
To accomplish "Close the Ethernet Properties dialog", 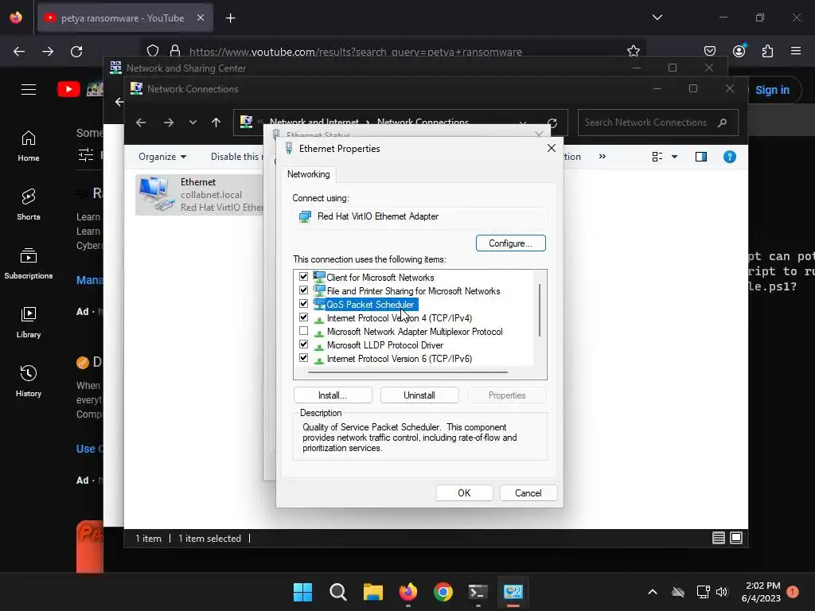I will [552, 149].
